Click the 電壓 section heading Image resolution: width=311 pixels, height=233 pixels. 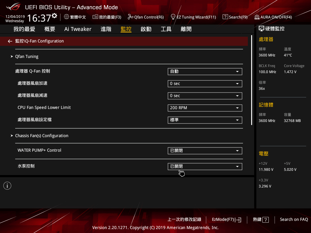pyautogui.click(x=264, y=154)
